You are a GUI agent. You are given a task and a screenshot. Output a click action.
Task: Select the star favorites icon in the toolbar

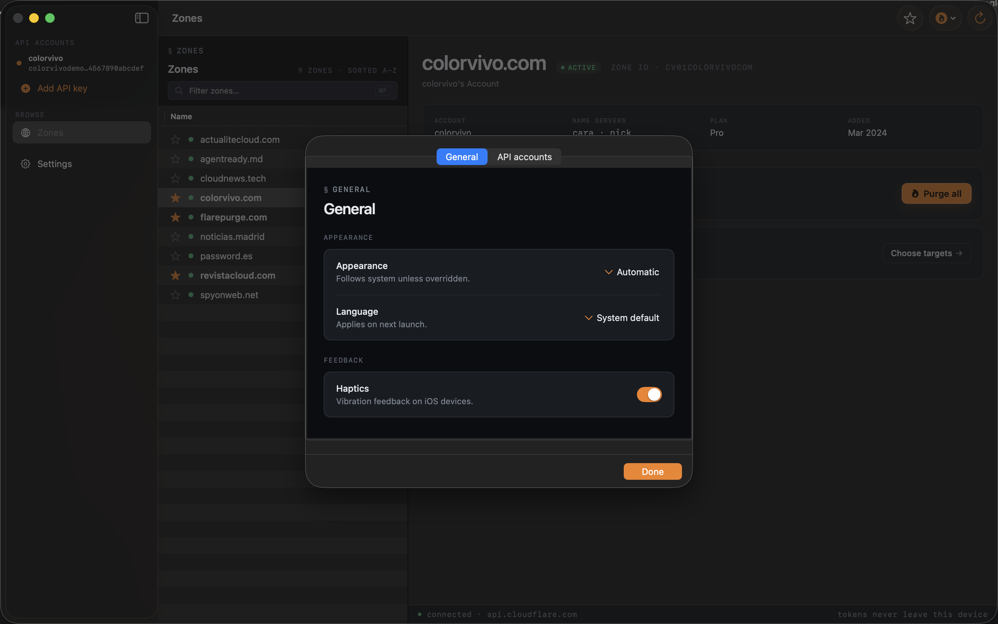[910, 18]
